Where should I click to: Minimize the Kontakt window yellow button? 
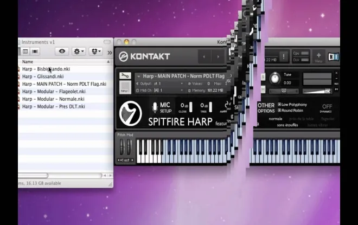[x=126, y=42]
